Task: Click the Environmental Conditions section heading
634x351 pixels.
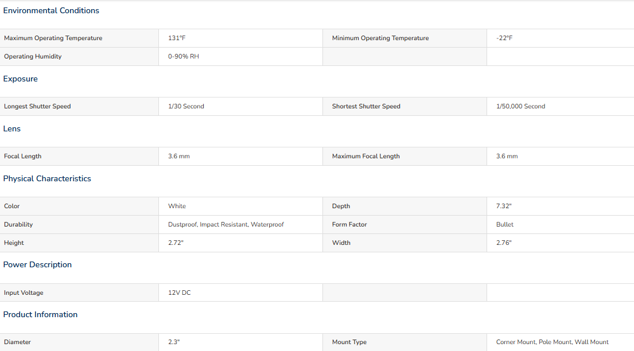Action: [x=51, y=10]
